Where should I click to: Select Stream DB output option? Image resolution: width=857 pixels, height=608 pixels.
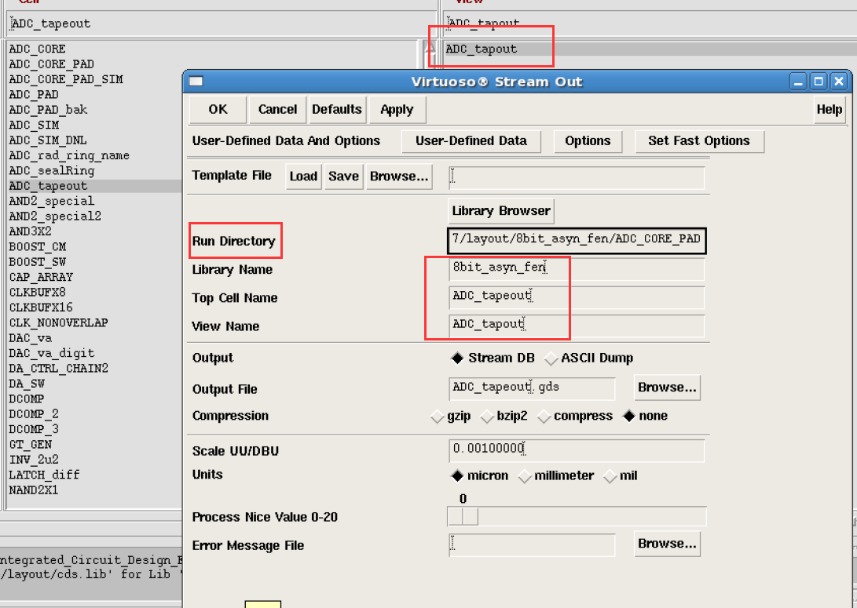(x=493, y=358)
